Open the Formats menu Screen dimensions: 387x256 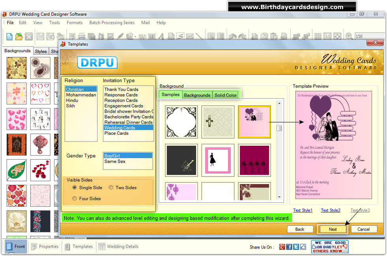click(x=75, y=23)
